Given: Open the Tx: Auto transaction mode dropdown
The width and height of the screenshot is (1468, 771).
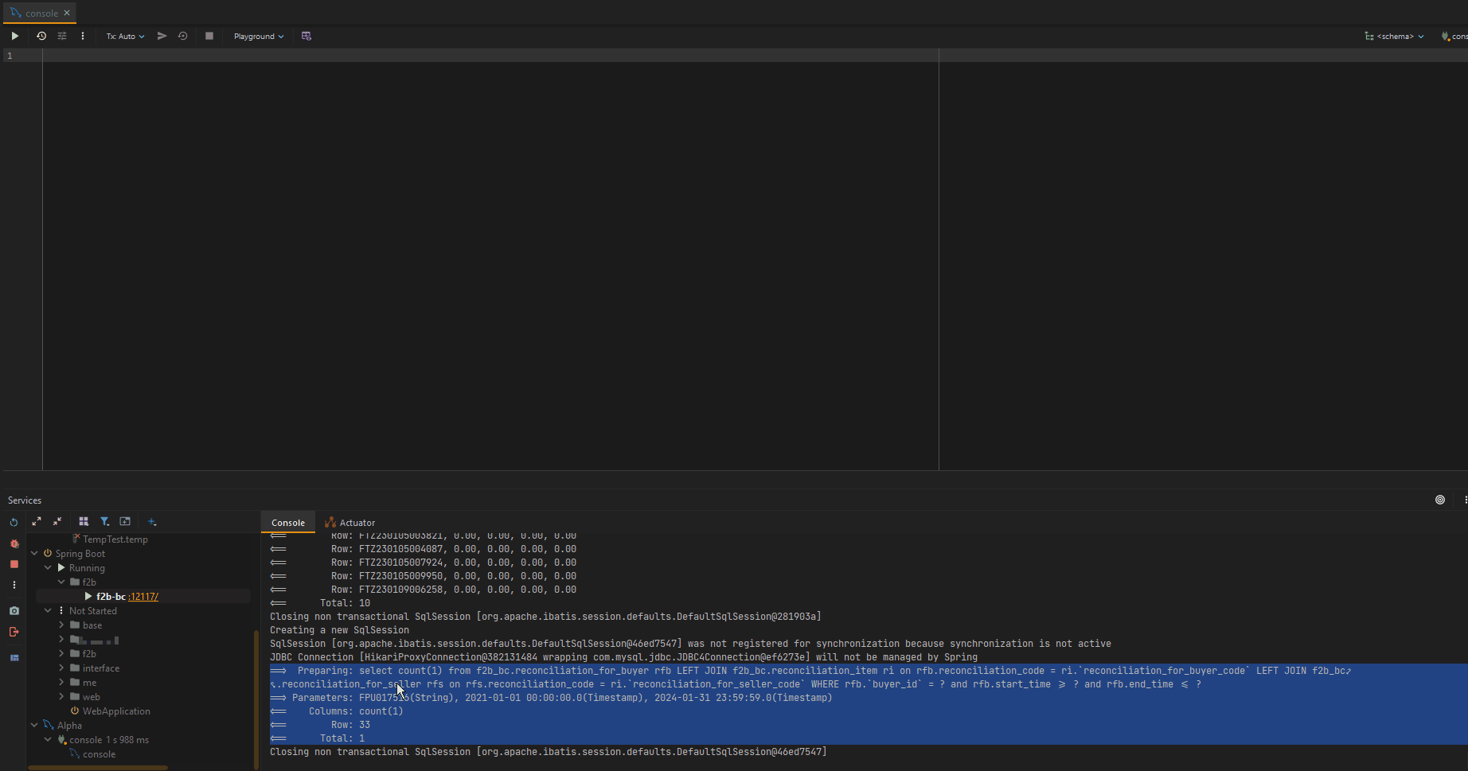Looking at the screenshot, I should pos(125,36).
